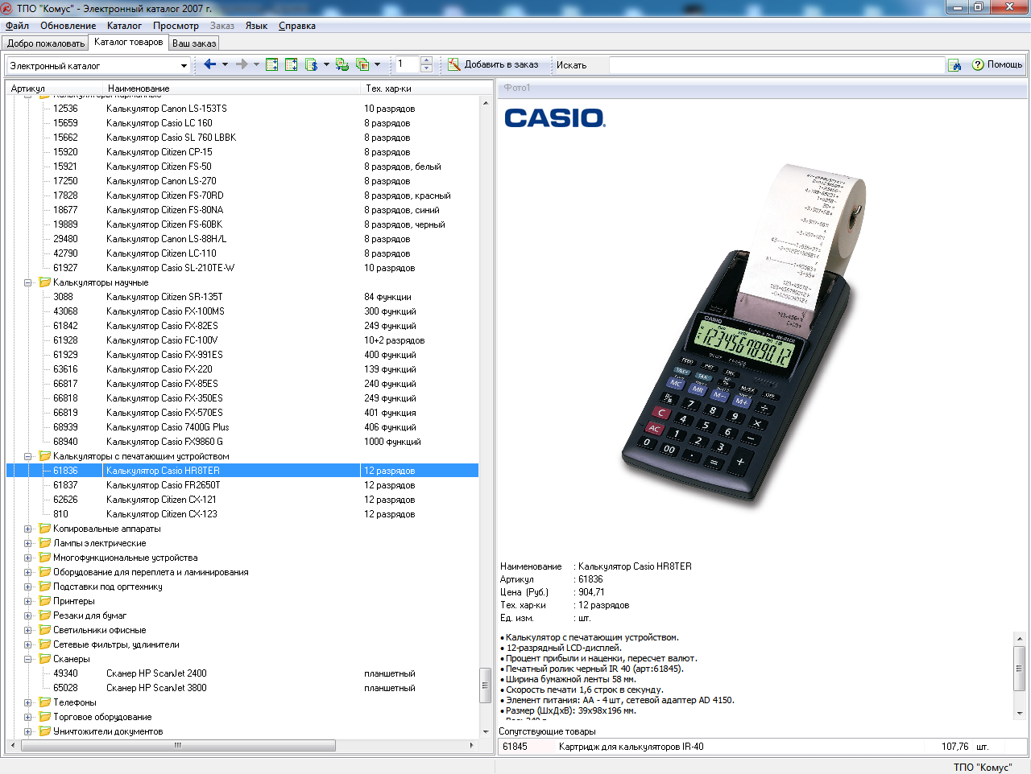Expand the Телефоны category
Viewport: 1031px width, 774px height.
[x=27, y=702]
